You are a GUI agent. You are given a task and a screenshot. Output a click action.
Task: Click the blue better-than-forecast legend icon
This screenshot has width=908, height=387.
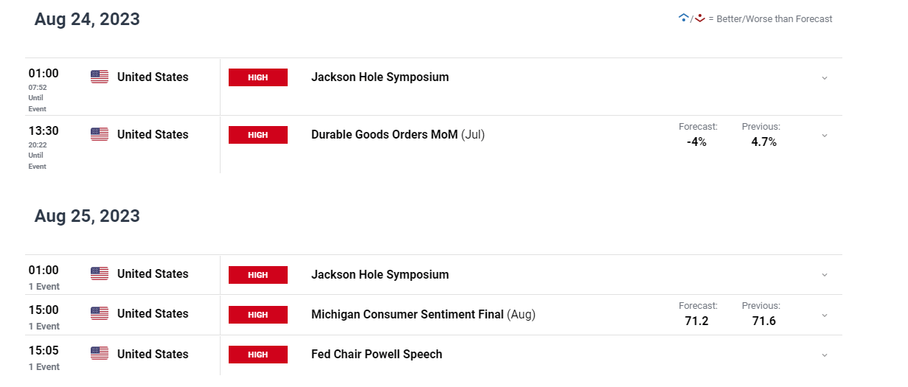click(683, 18)
